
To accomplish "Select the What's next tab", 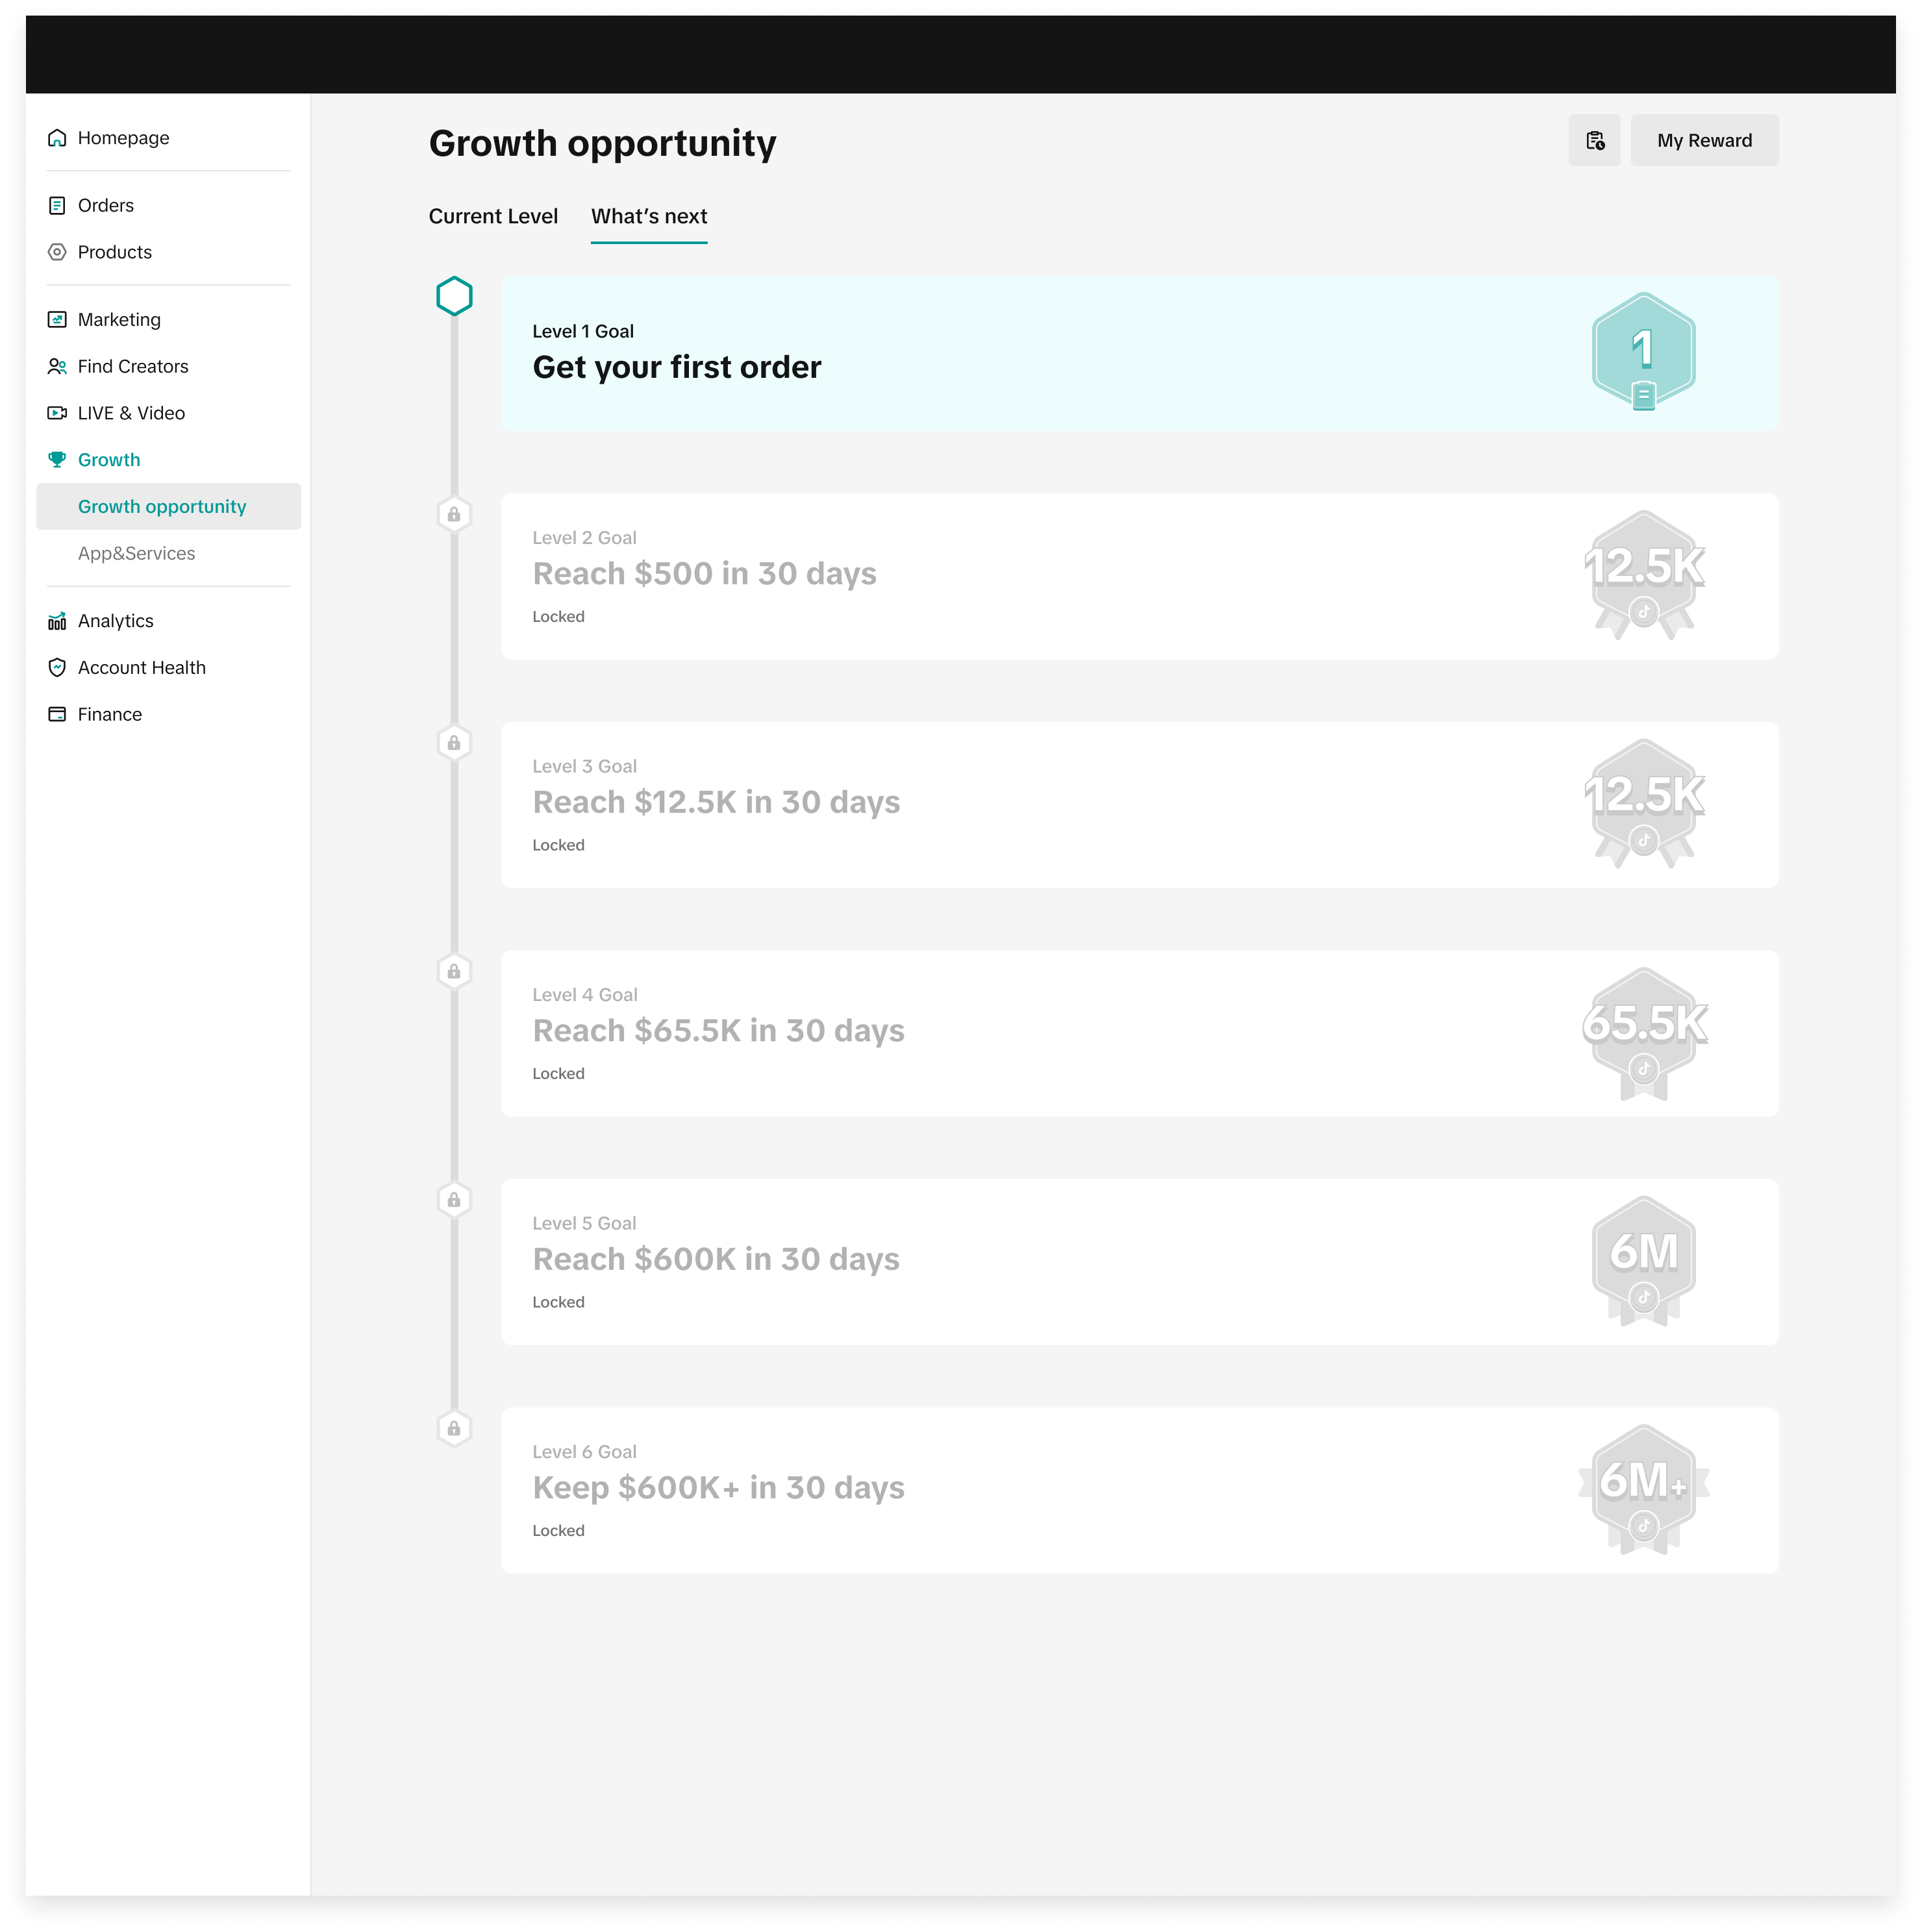I will [648, 216].
